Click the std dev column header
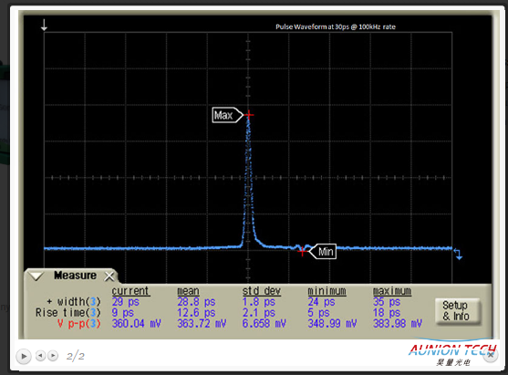The width and height of the screenshot is (508, 375). point(262,291)
